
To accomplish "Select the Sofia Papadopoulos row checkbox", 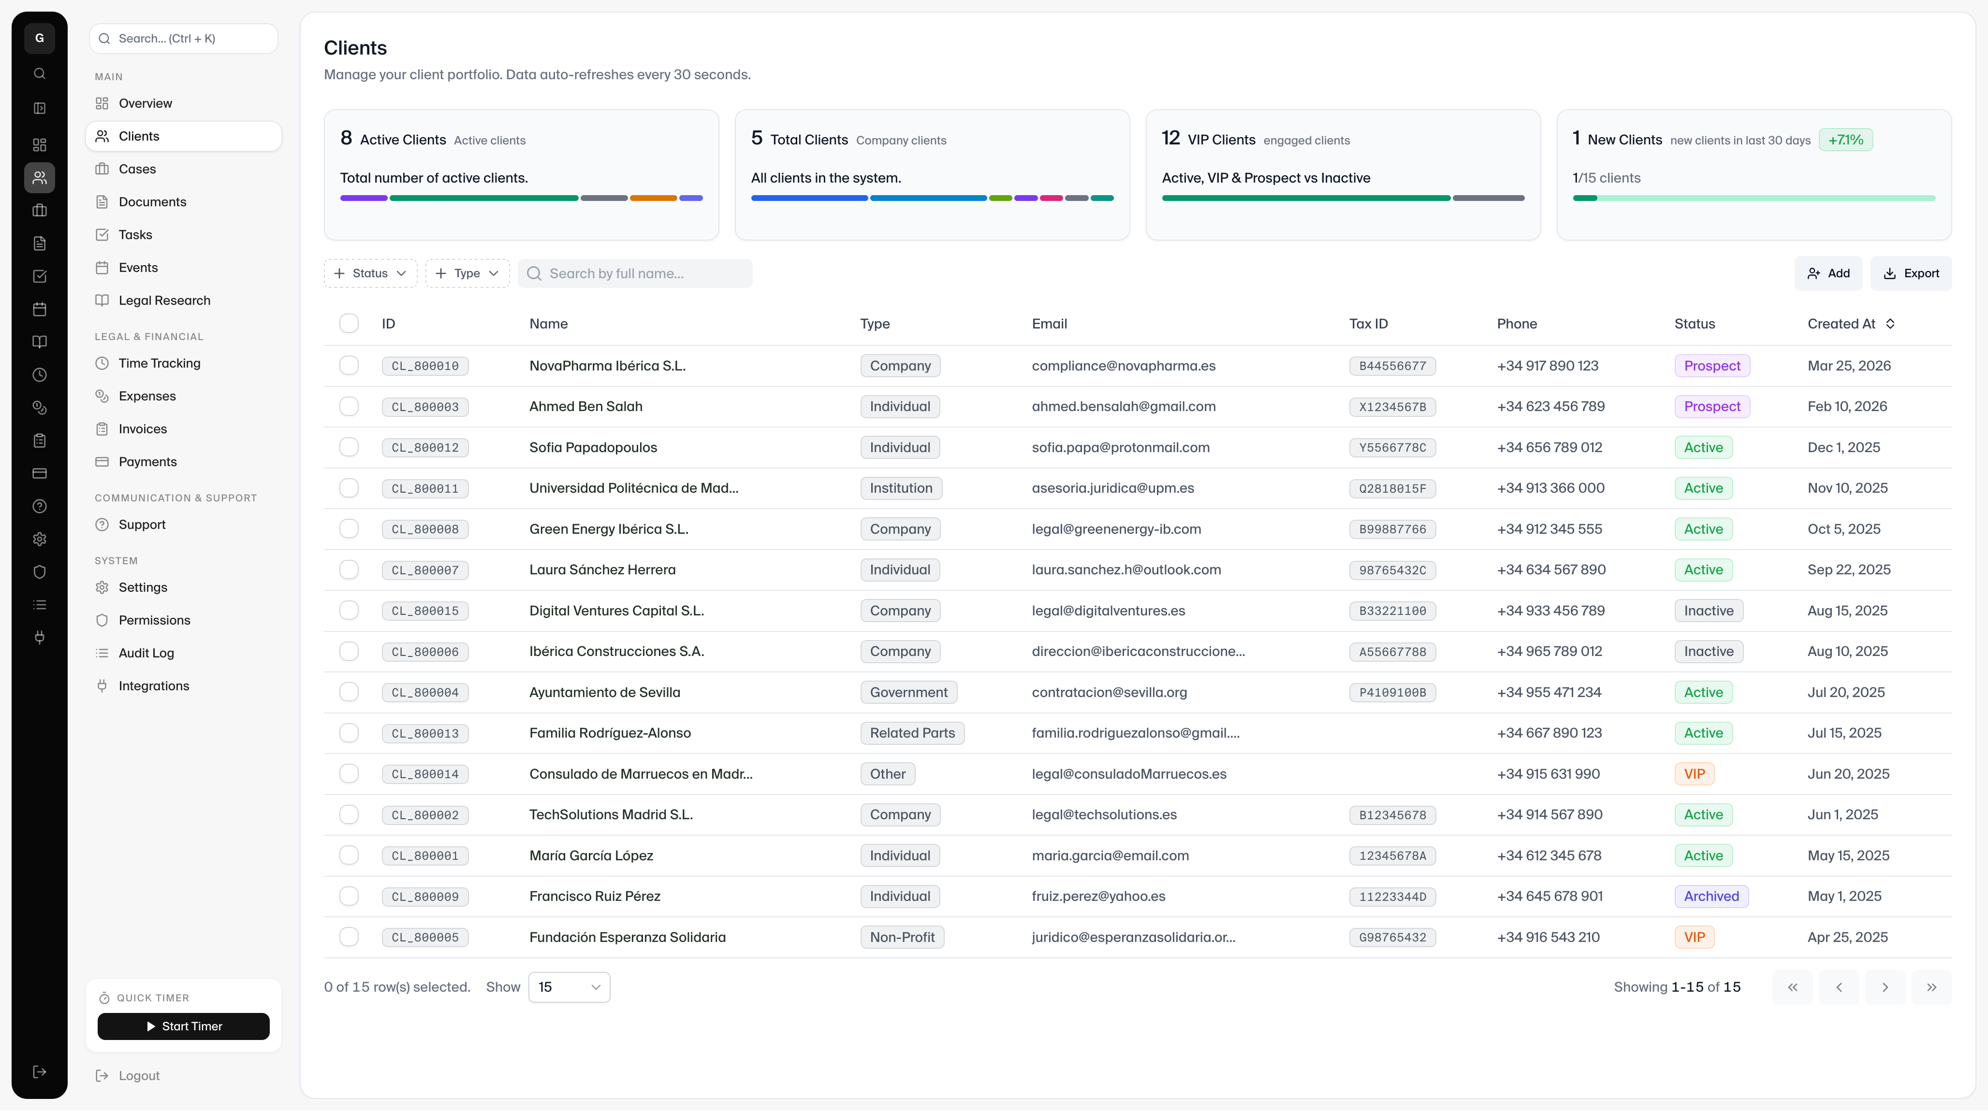I will 349,447.
